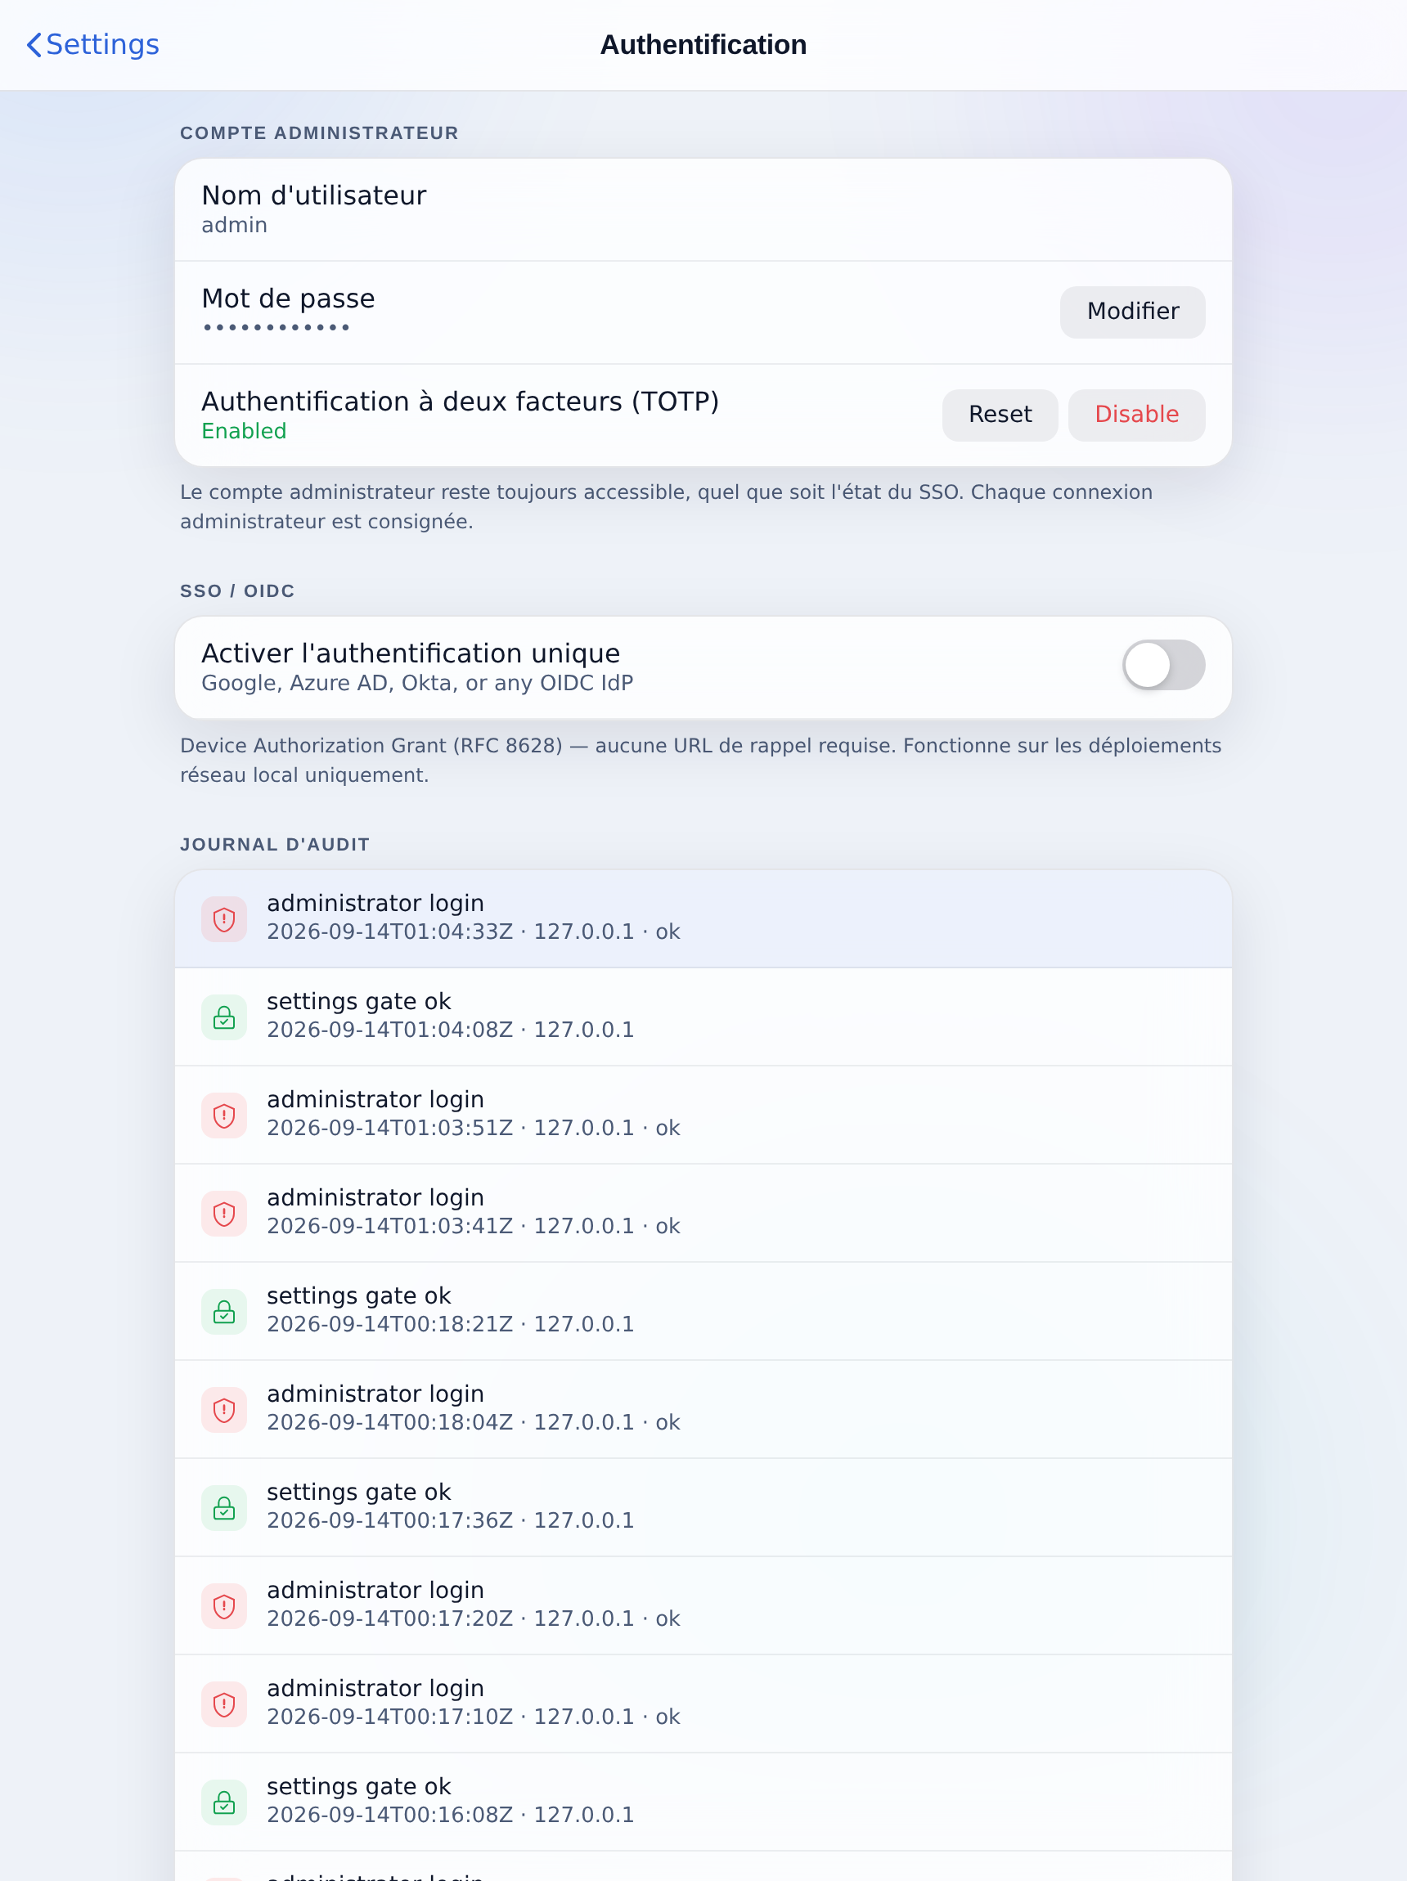Click the shield icon at 00:17:20Z entry

223,1606
